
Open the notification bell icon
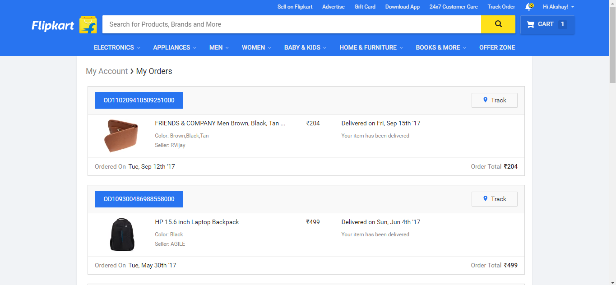click(529, 7)
